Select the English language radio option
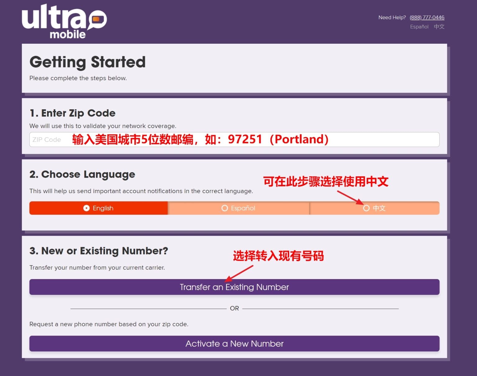Viewport: 477px width, 376px height. pyautogui.click(x=98, y=208)
